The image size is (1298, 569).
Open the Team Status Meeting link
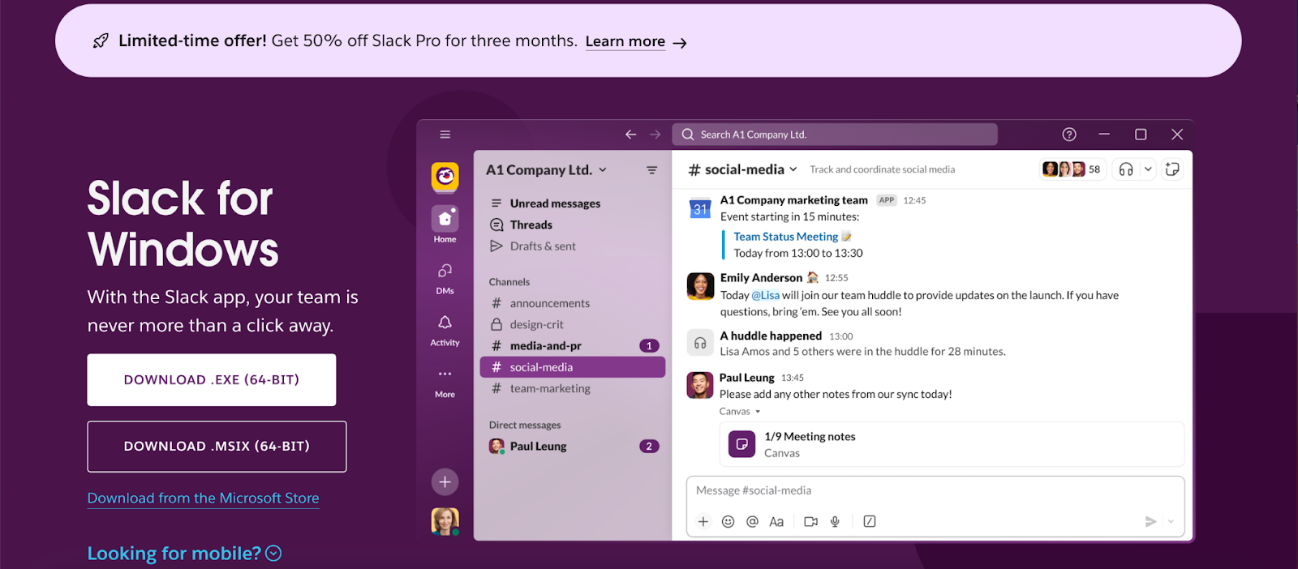click(x=785, y=237)
